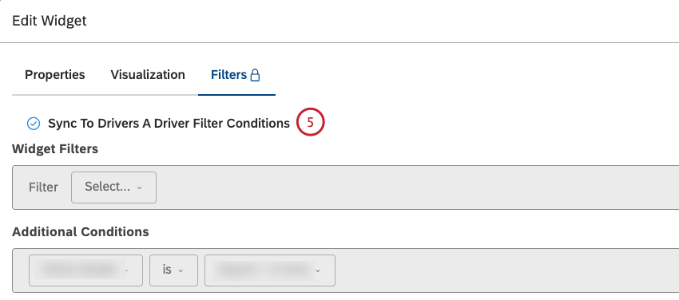Toggle the Sync To Drivers checkmark circle

(x=34, y=124)
